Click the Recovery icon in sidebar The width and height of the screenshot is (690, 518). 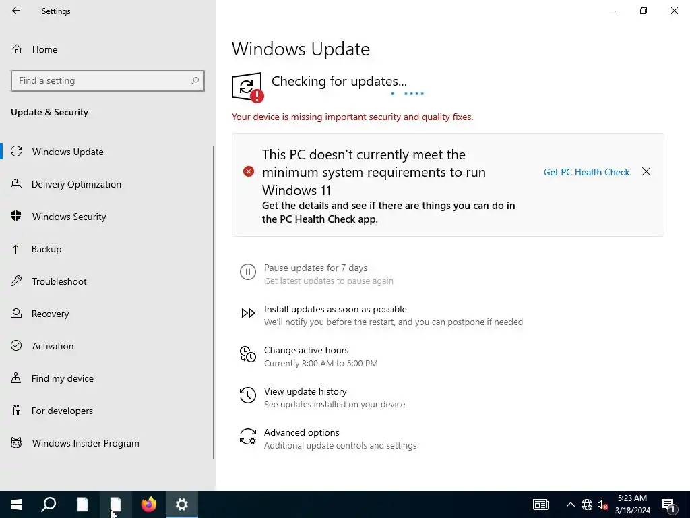[16, 313]
